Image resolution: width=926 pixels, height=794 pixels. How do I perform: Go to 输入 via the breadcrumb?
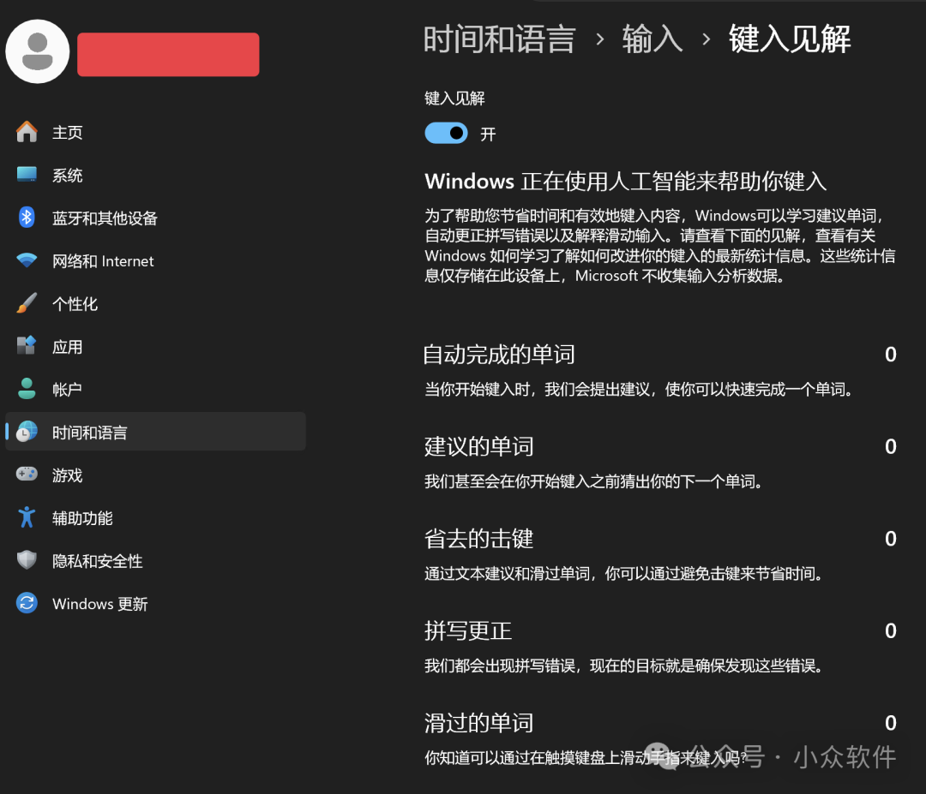tap(652, 39)
